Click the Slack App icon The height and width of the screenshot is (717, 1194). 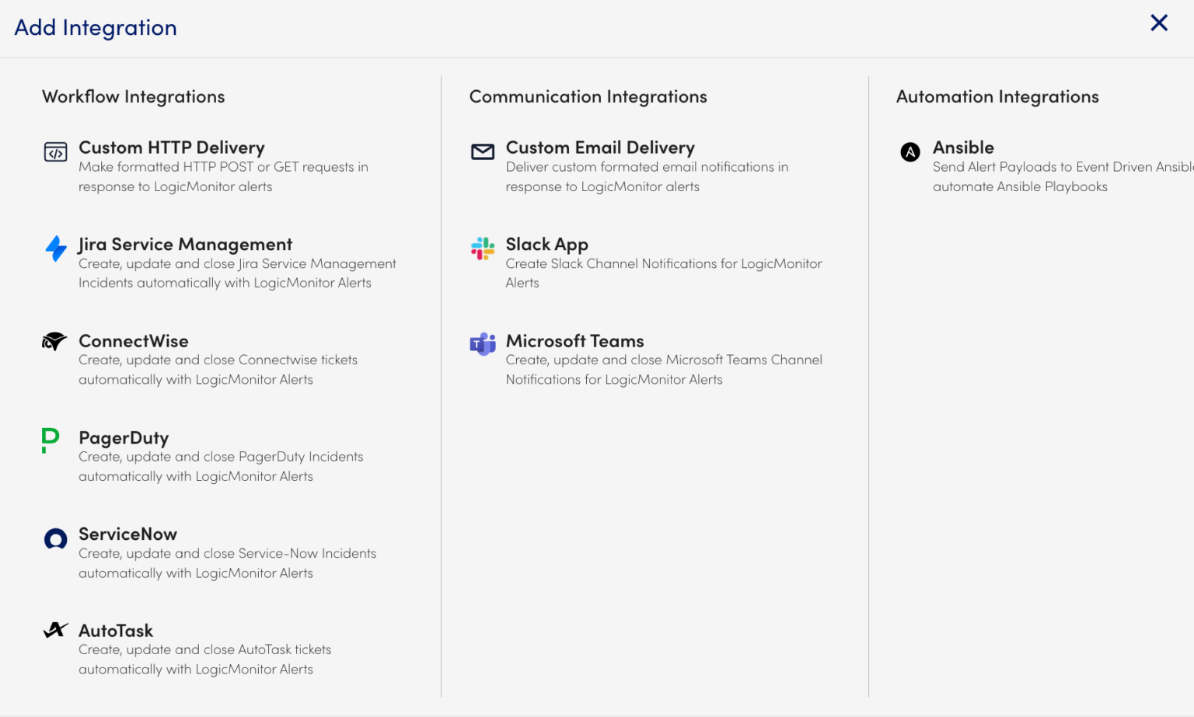tap(483, 249)
